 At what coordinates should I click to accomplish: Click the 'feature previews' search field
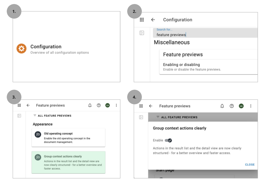tap(205, 33)
